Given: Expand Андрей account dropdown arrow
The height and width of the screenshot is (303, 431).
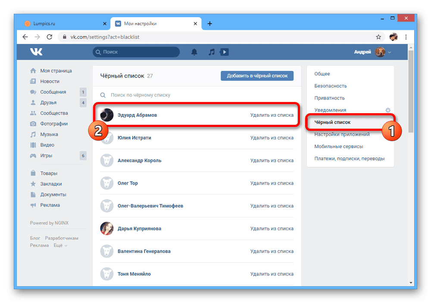Looking at the screenshot, I should coord(390,52).
